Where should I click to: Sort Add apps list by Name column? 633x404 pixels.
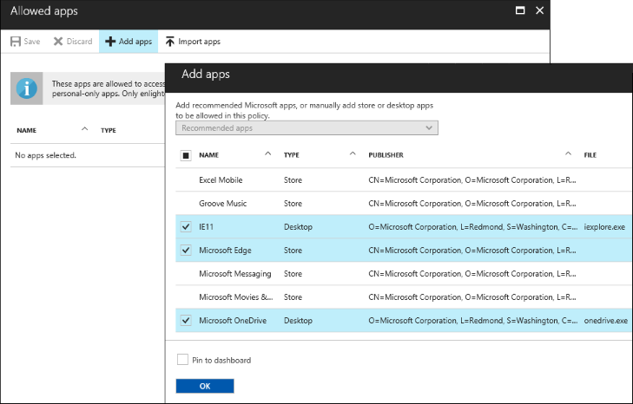[208, 155]
